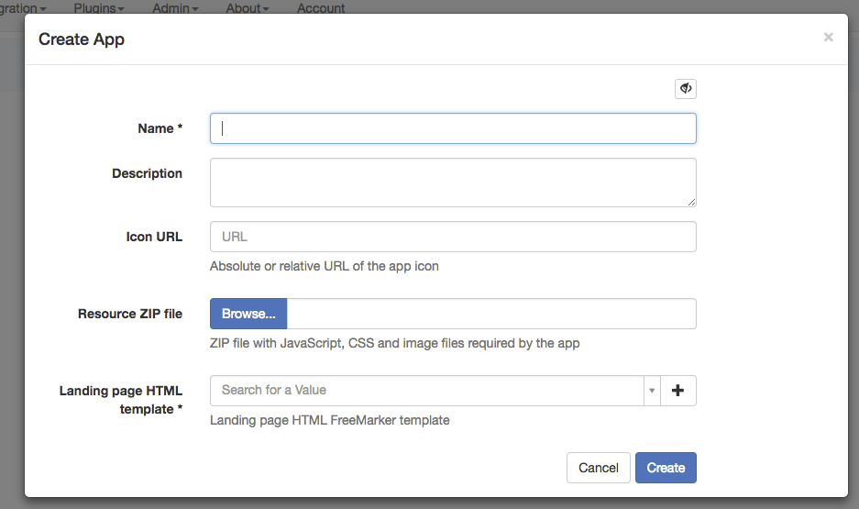The width and height of the screenshot is (859, 509).
Task: Submit the form with Create button
Action: (x=666, y=468)
